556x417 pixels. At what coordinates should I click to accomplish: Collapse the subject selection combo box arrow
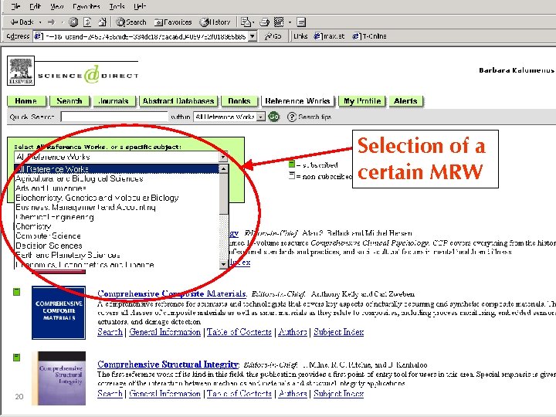pyautogui.click(x=223, y=157)
